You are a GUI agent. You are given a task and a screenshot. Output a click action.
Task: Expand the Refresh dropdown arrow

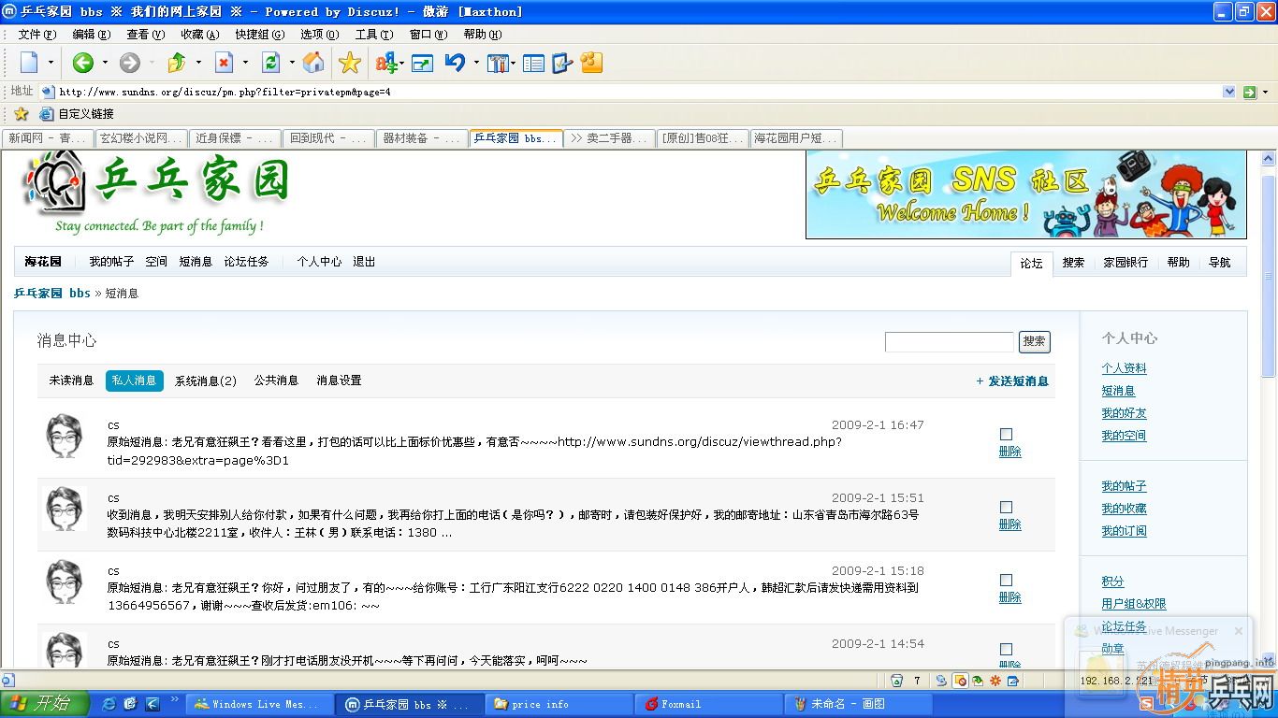click(292, 63)
